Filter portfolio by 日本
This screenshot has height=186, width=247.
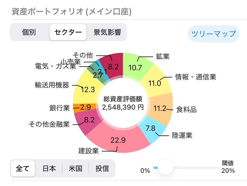pos(49,168)
